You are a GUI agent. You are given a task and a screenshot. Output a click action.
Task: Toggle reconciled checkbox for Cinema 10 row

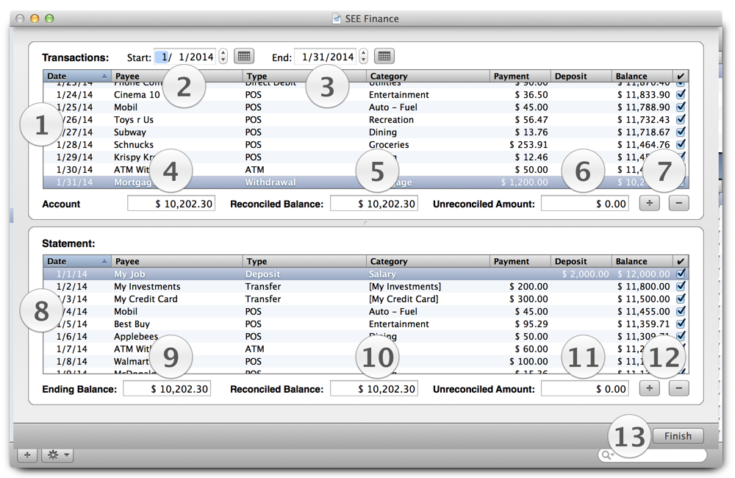point(681,94)
